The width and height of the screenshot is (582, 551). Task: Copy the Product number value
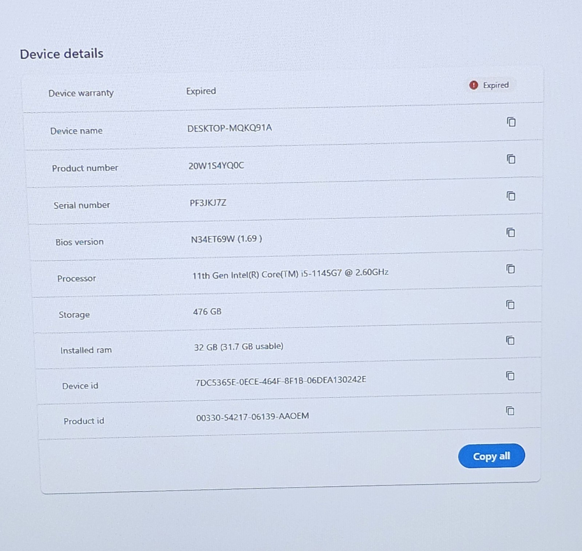[x=511, y=159]
